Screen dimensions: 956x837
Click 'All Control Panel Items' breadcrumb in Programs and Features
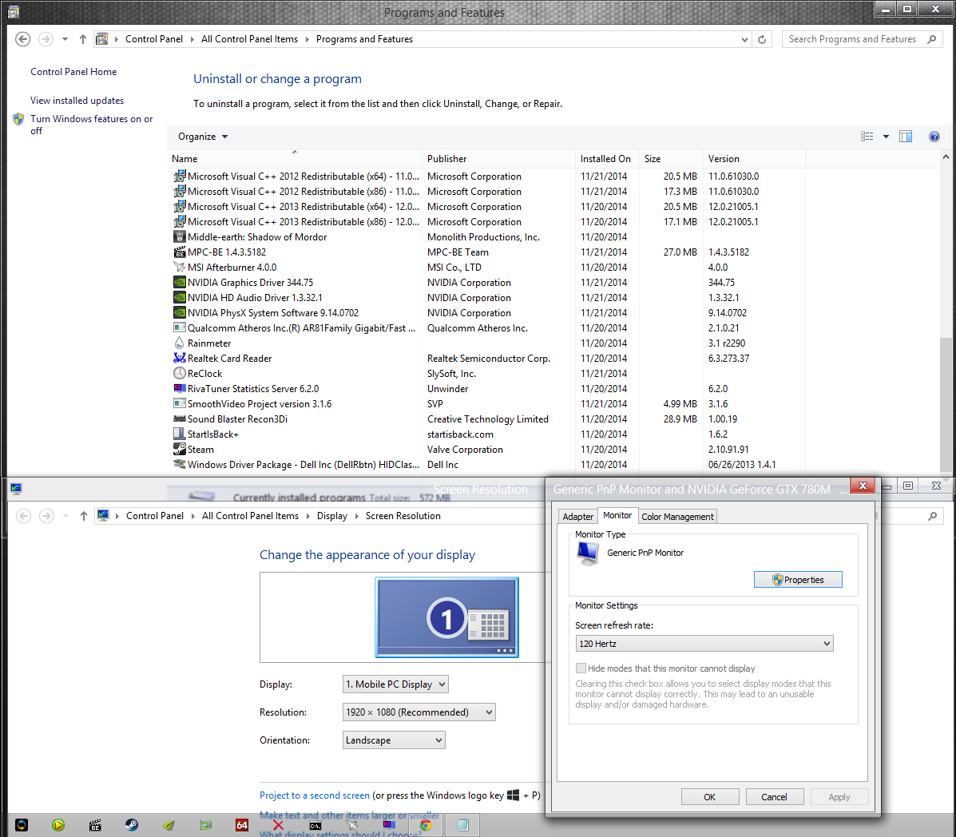(x=249, y=39)
